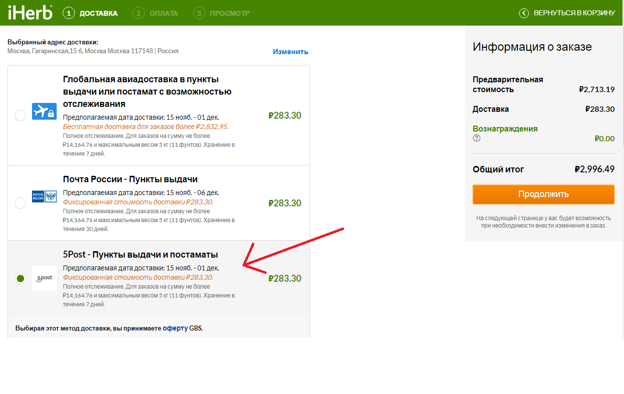This screenshot has height=394, width=624.
Task: Click the Почта России logo icon
Action: point(44,197)
